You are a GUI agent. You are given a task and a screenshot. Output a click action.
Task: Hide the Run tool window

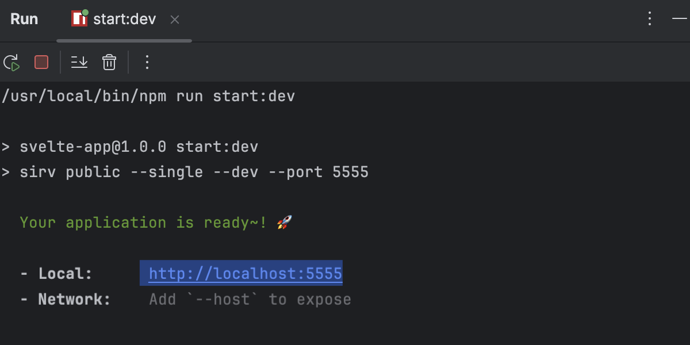678,19
